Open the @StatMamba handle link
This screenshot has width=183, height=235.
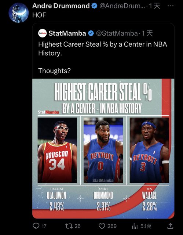(117, 33)
